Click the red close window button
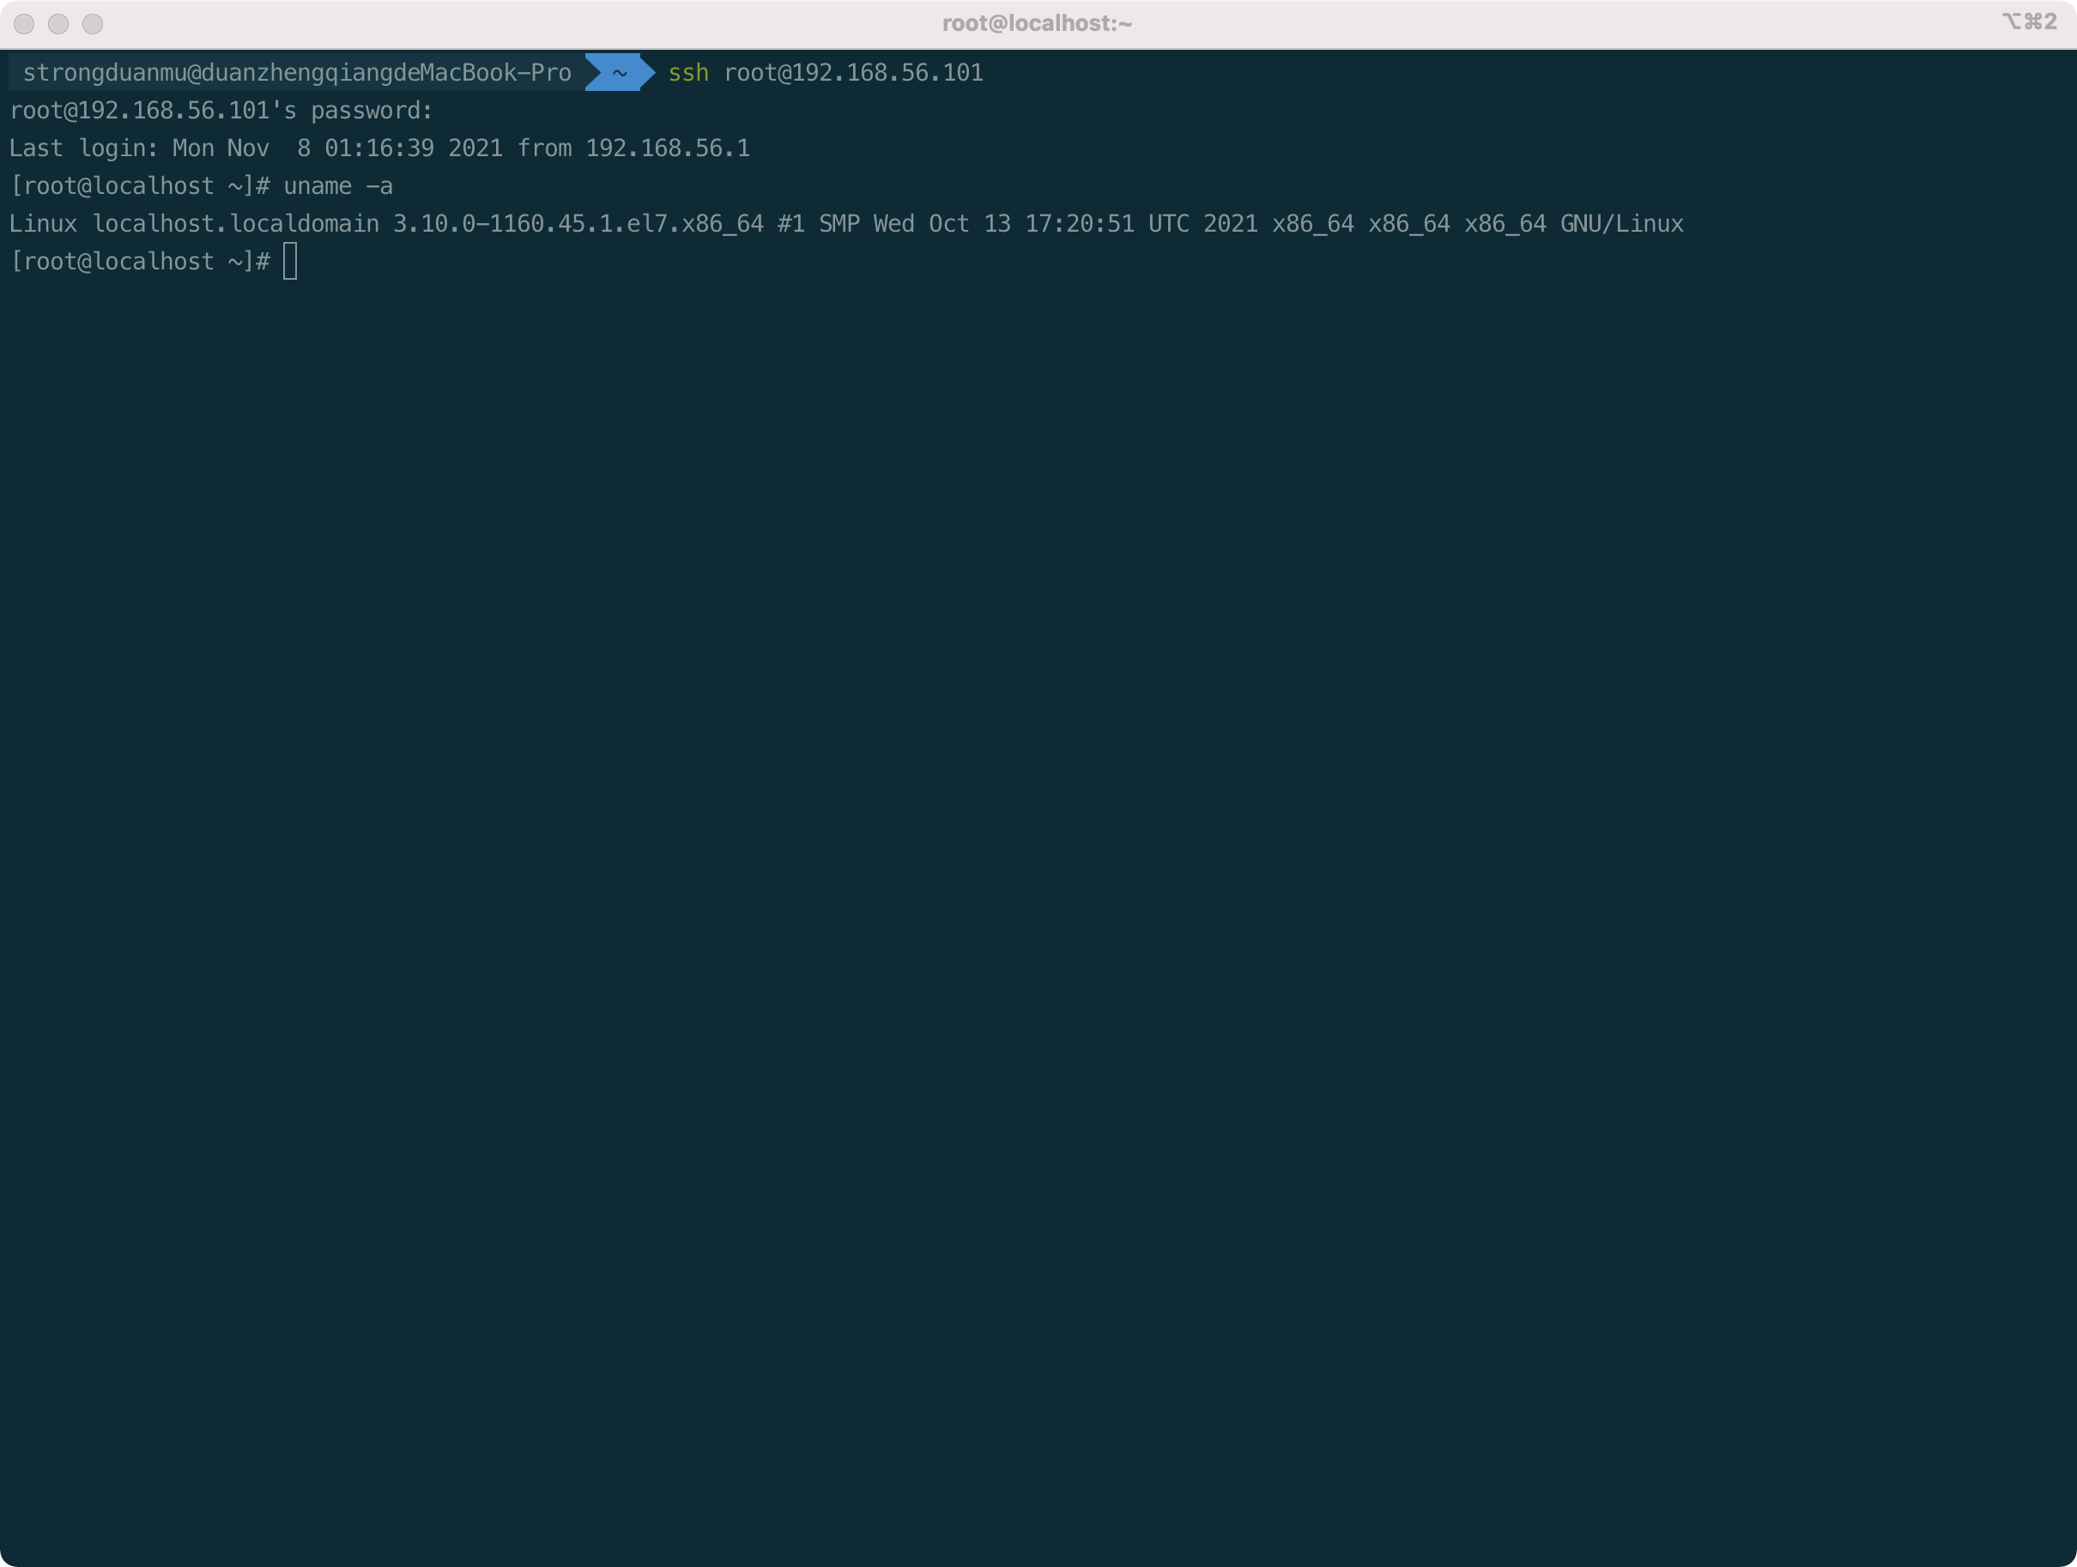Viewport: 2077px width, 1567px height. point(24,24)
